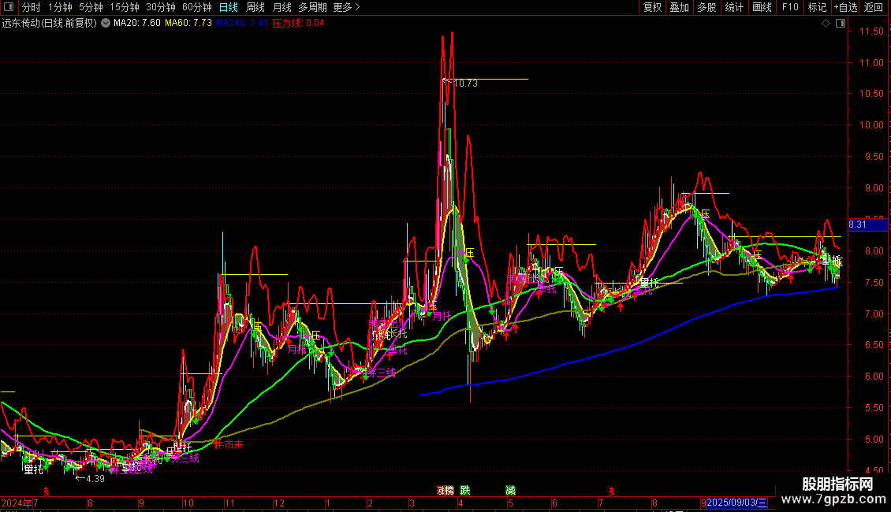
Task: Select the 1分钟 period
Action: [60, 7]
